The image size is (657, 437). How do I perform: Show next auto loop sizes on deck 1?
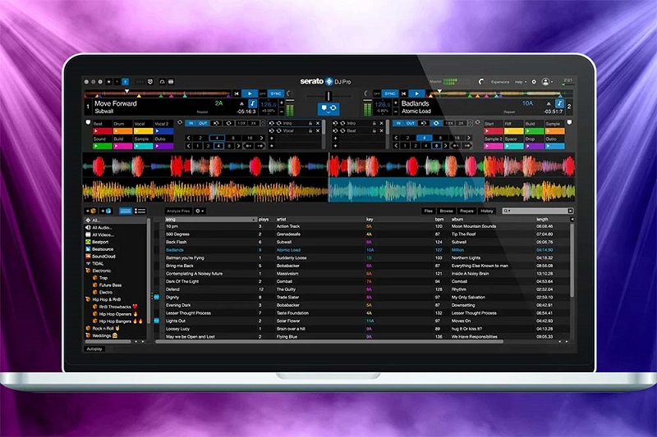pyautogui.click(x=262, y=138)
